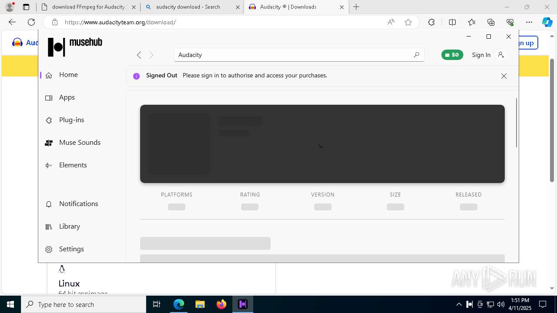Image resolution: width=557 pixels, height=313 pixels.
Task: Switch to the download FFmpeg for Audacity tab
Action: 88,7
